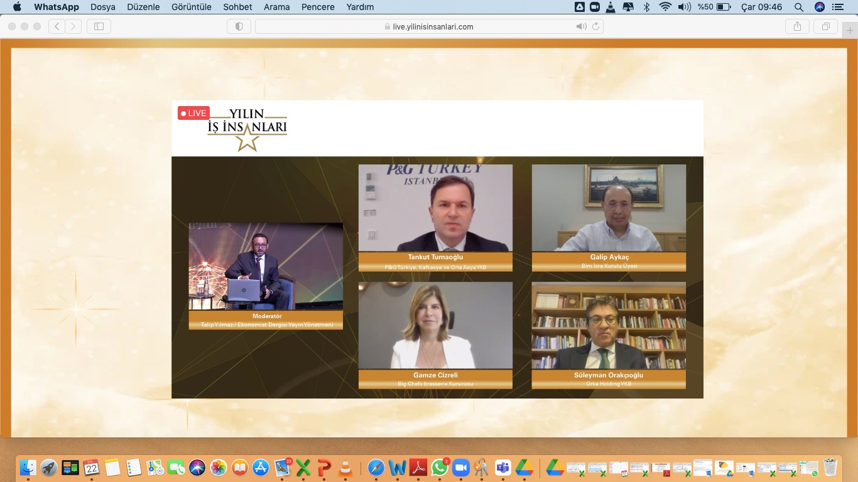
Task: Open the VLC cone in Dock
Action: (345, 468)
